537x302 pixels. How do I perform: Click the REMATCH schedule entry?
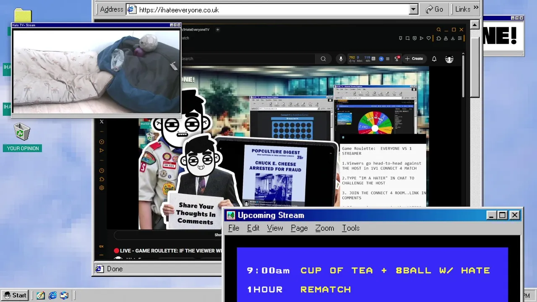point(326,289)
